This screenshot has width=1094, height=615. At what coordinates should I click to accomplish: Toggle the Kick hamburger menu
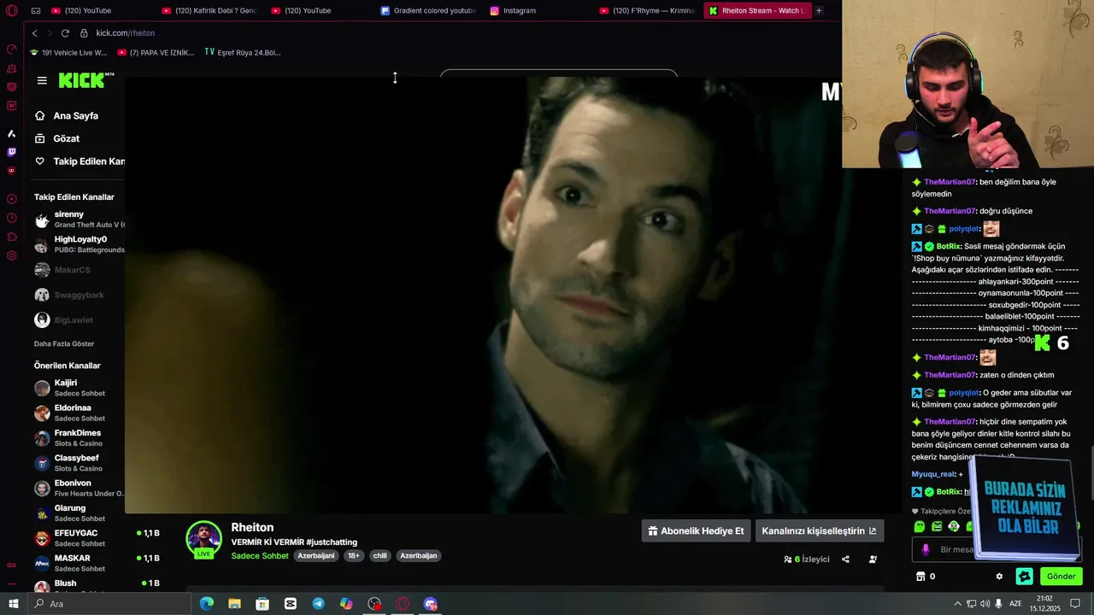point(42,80)
